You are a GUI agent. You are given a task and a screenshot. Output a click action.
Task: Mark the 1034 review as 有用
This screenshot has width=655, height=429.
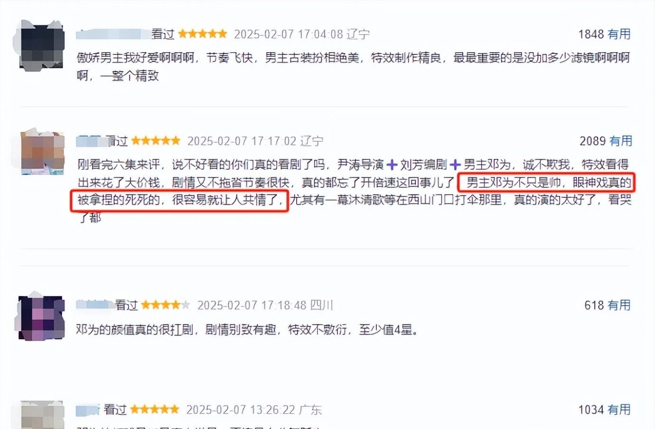pos(619,410)
